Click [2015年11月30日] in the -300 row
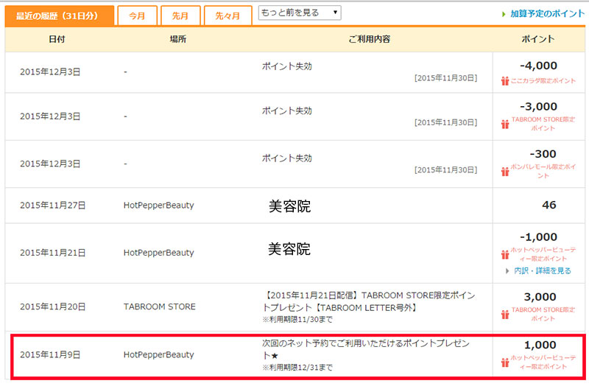 coord(446,170)
